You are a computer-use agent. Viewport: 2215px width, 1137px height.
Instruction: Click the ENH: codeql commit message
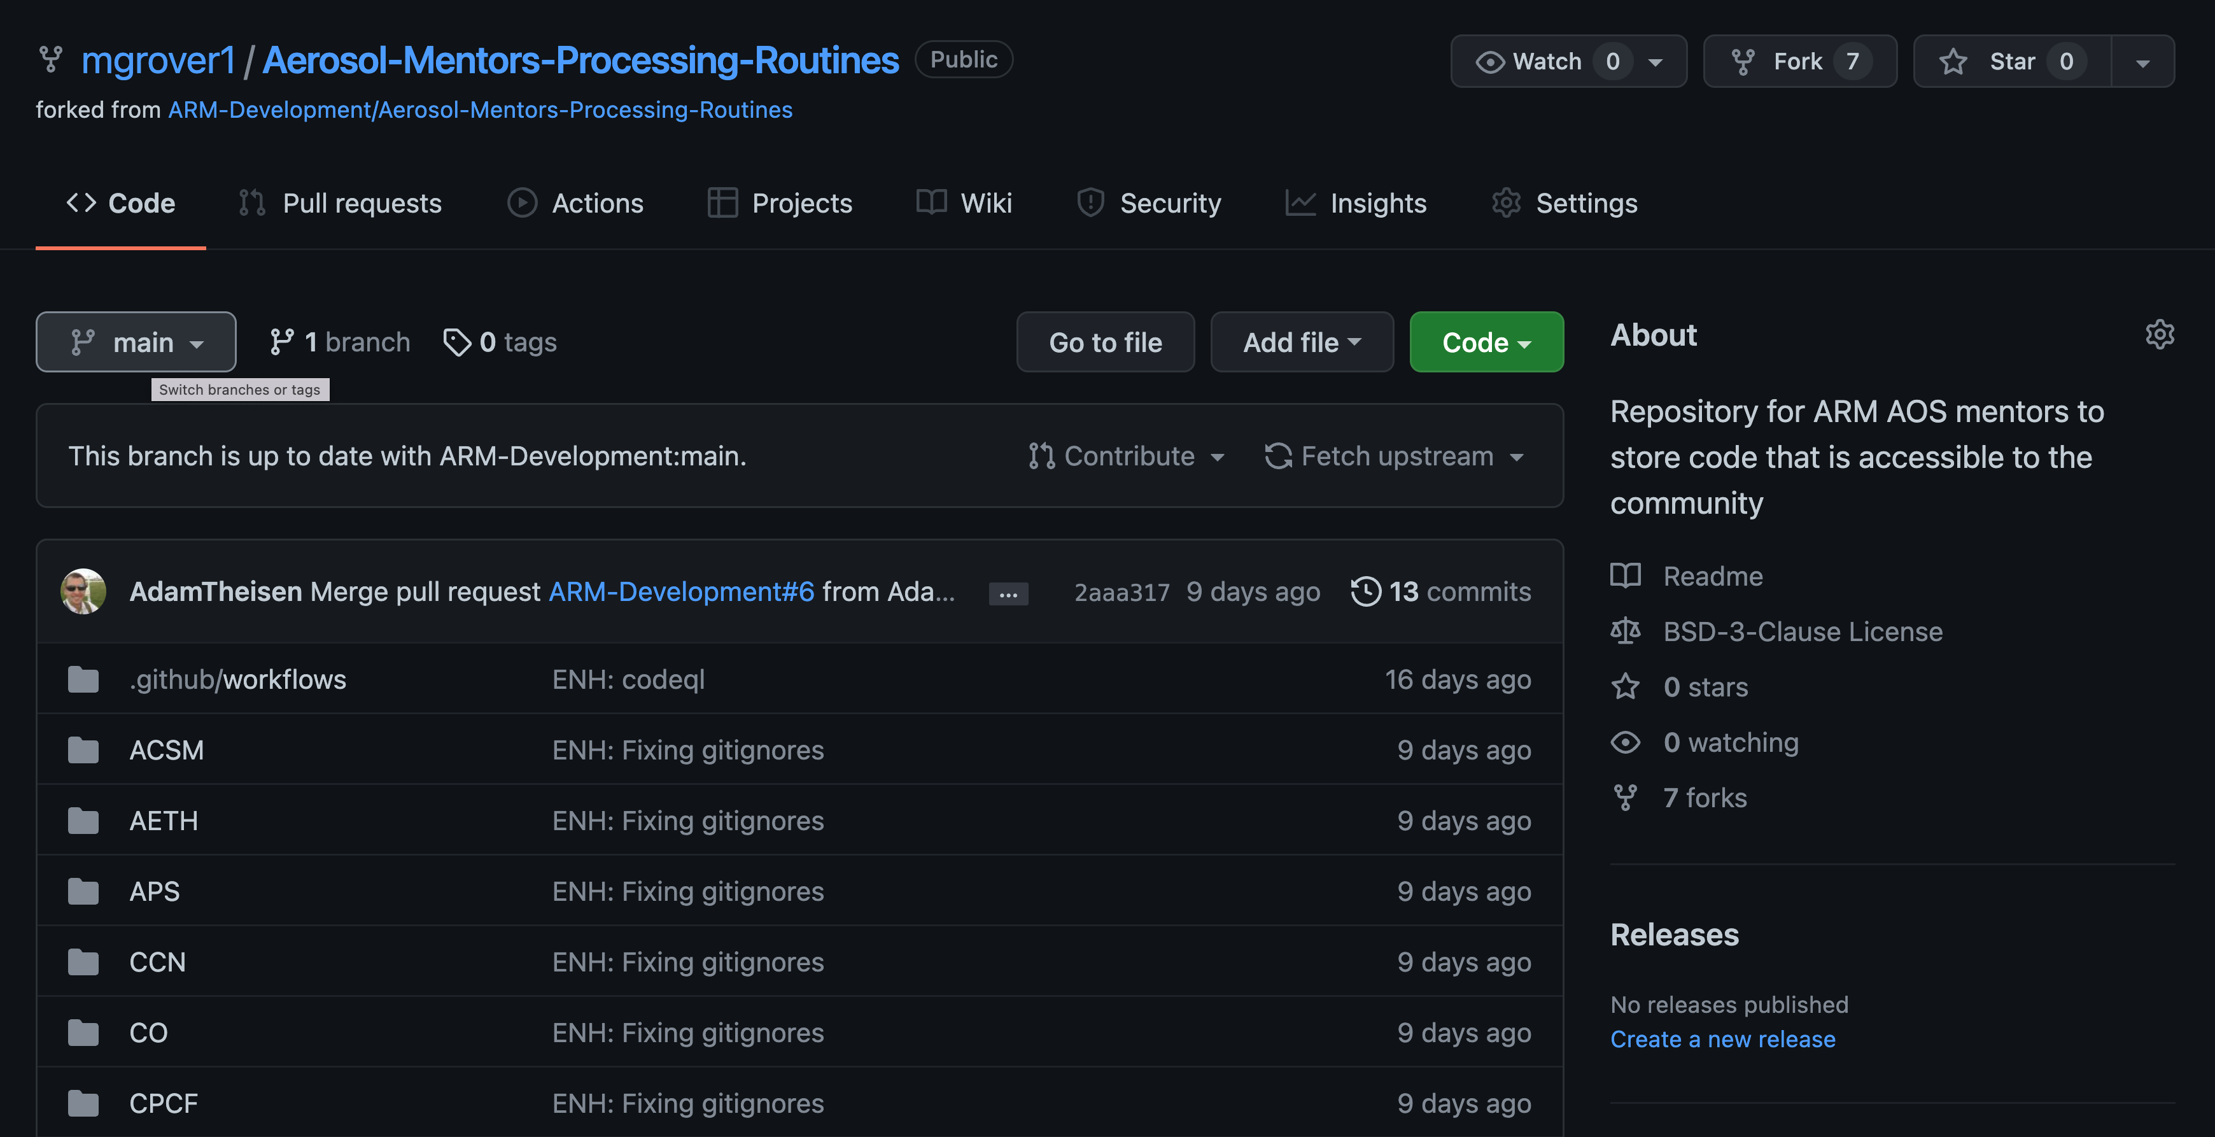629,679
